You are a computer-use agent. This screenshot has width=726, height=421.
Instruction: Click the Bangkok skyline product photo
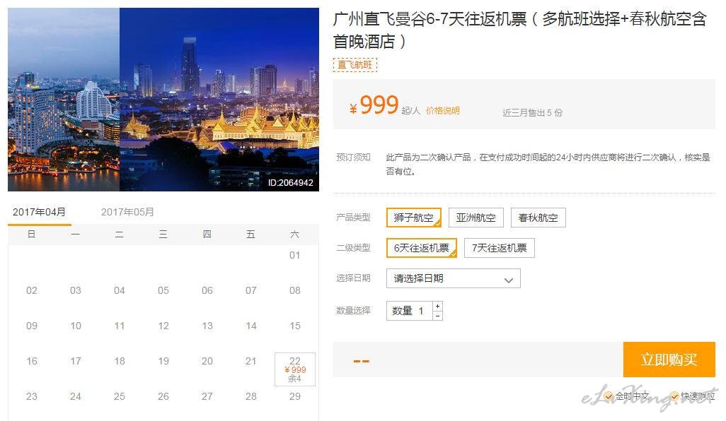[163, 100]
